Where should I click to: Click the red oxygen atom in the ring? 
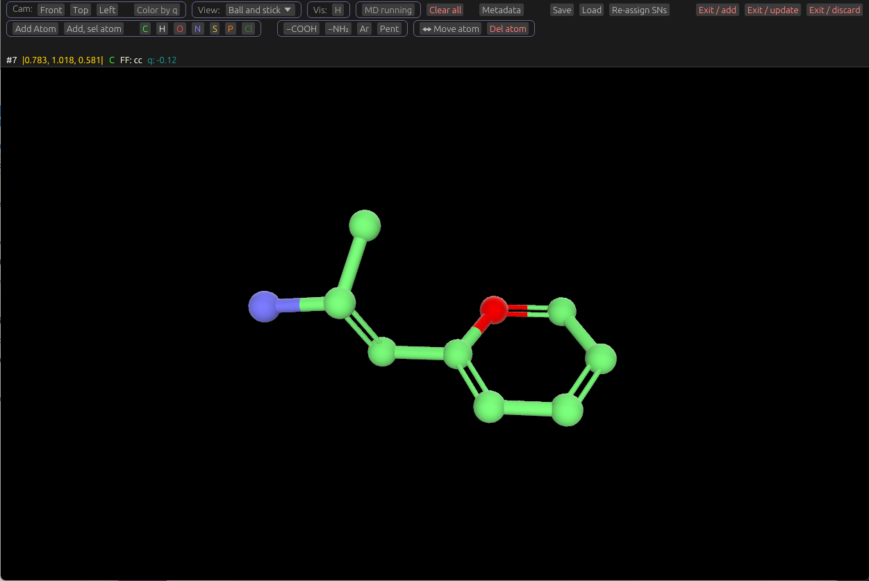[493, 310]
